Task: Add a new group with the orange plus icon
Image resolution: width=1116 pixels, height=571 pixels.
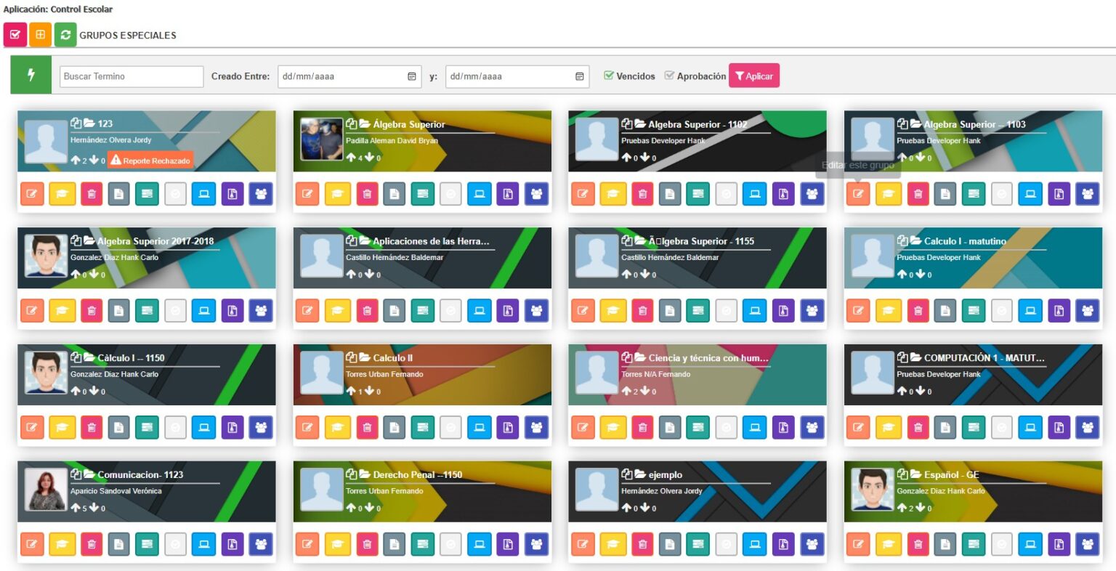Action: (x=41, y=34)
